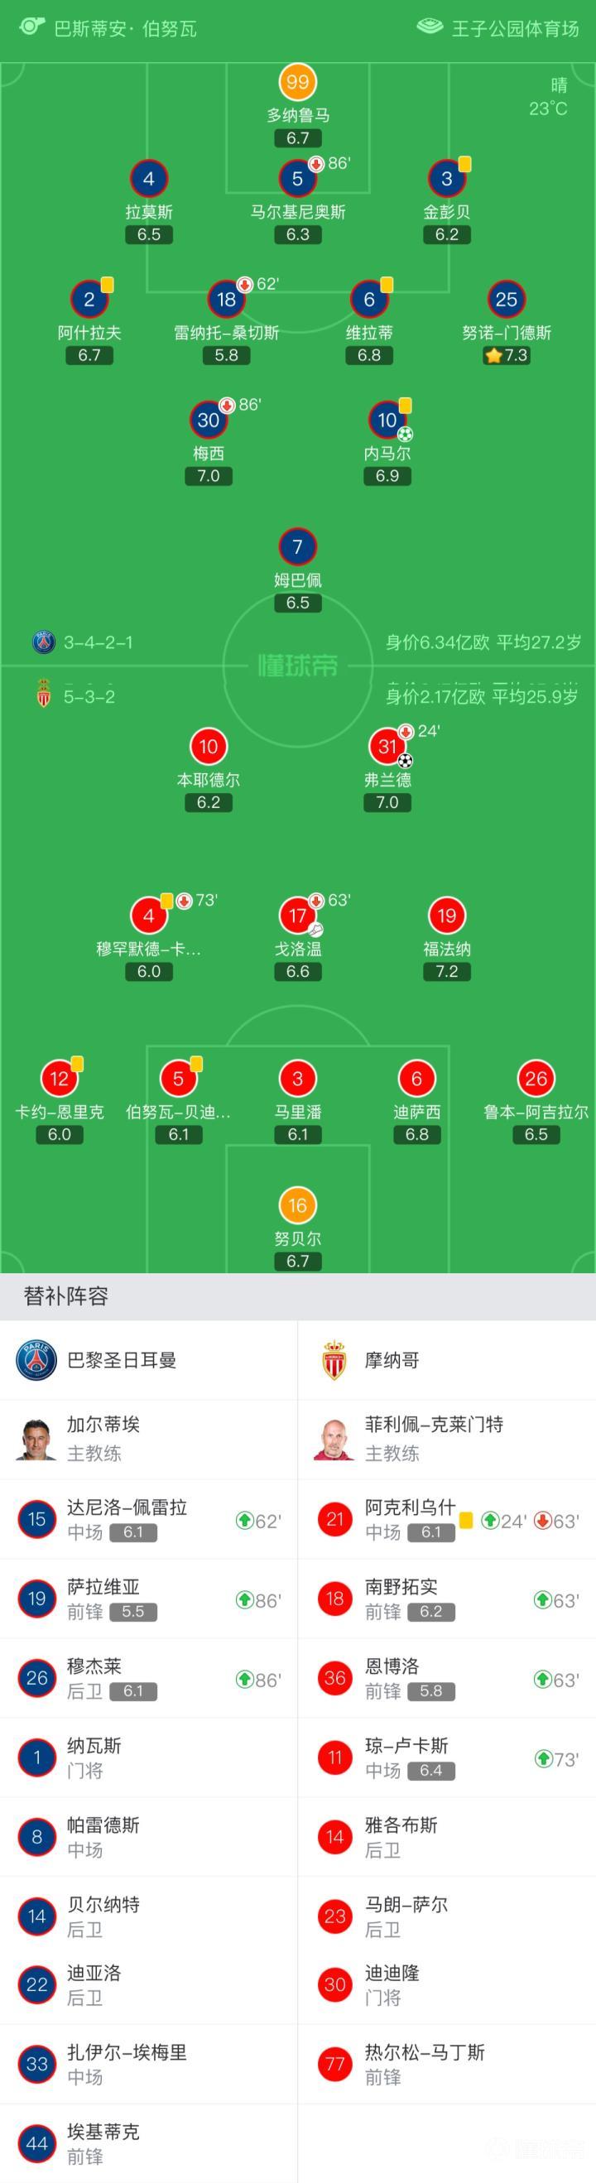Select substitute 琼-卢卡斯 number 11 badge
Image resolution: width=596 pixels, height=2183 pixels.
[335, 1757]
